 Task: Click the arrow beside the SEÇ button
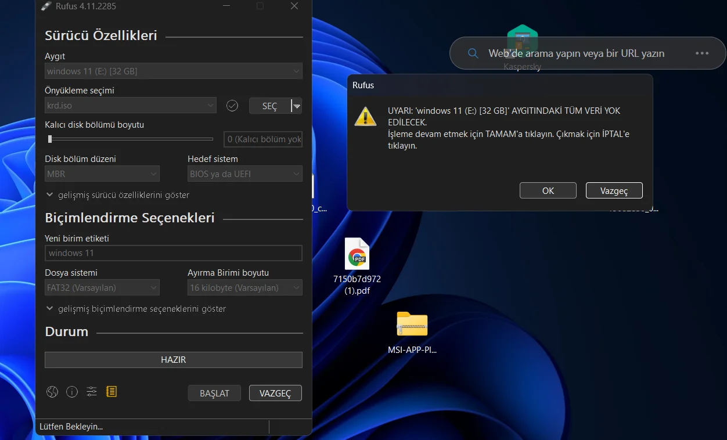tap(297, 106)
